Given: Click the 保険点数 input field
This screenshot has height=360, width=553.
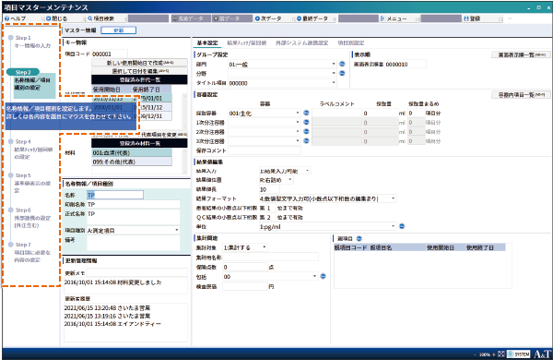Looking at the screenshot, I should (245, 267).
